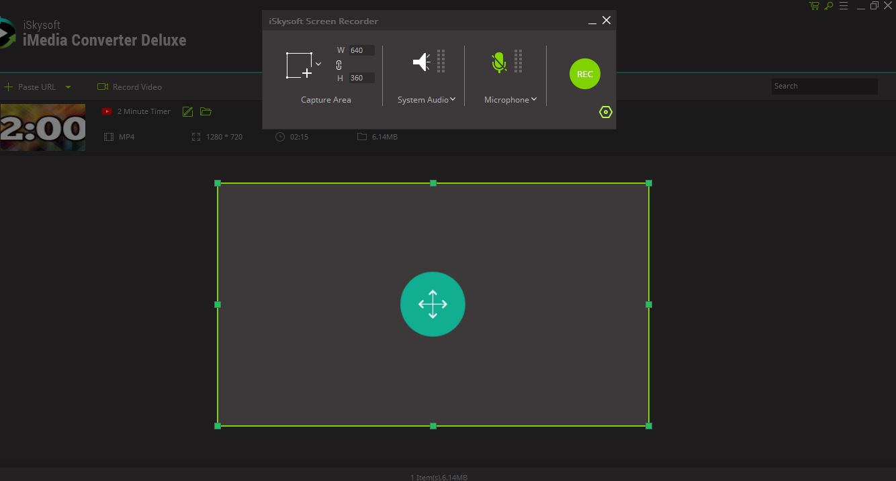896x481 pixels.
Task: Open the folder icon next to 2 Minute Timer
Action: pos(205,111)
